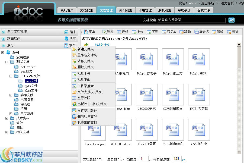244x163 pixels.
Task: Click the magnifier search button in header
Action: 231,20
